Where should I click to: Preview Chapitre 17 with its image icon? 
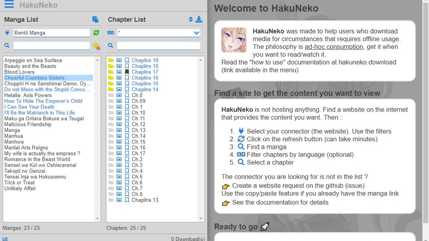119,72
